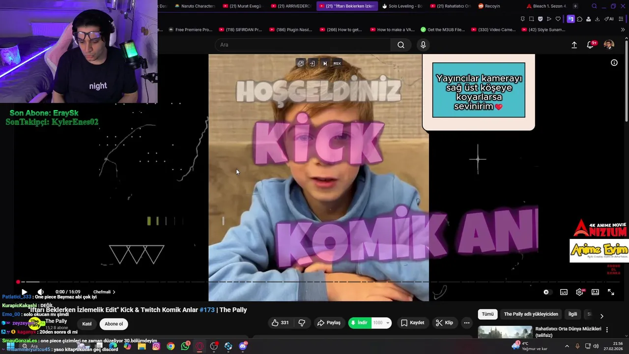Viewport: 629px width, 354px height.
Task: Focus the Ara search field
Action: click(303, 45)
